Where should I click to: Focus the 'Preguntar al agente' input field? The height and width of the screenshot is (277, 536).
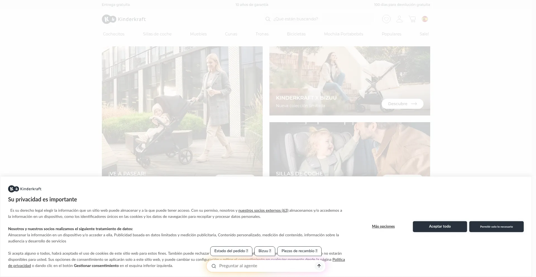pyautogui.click(x=266, y=266)
